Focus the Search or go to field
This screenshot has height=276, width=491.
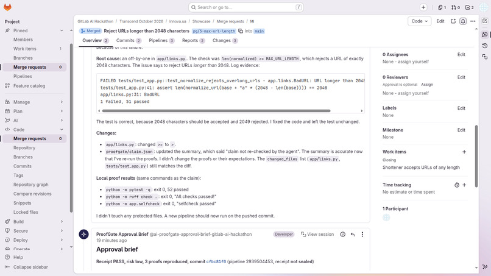point(246,7)
